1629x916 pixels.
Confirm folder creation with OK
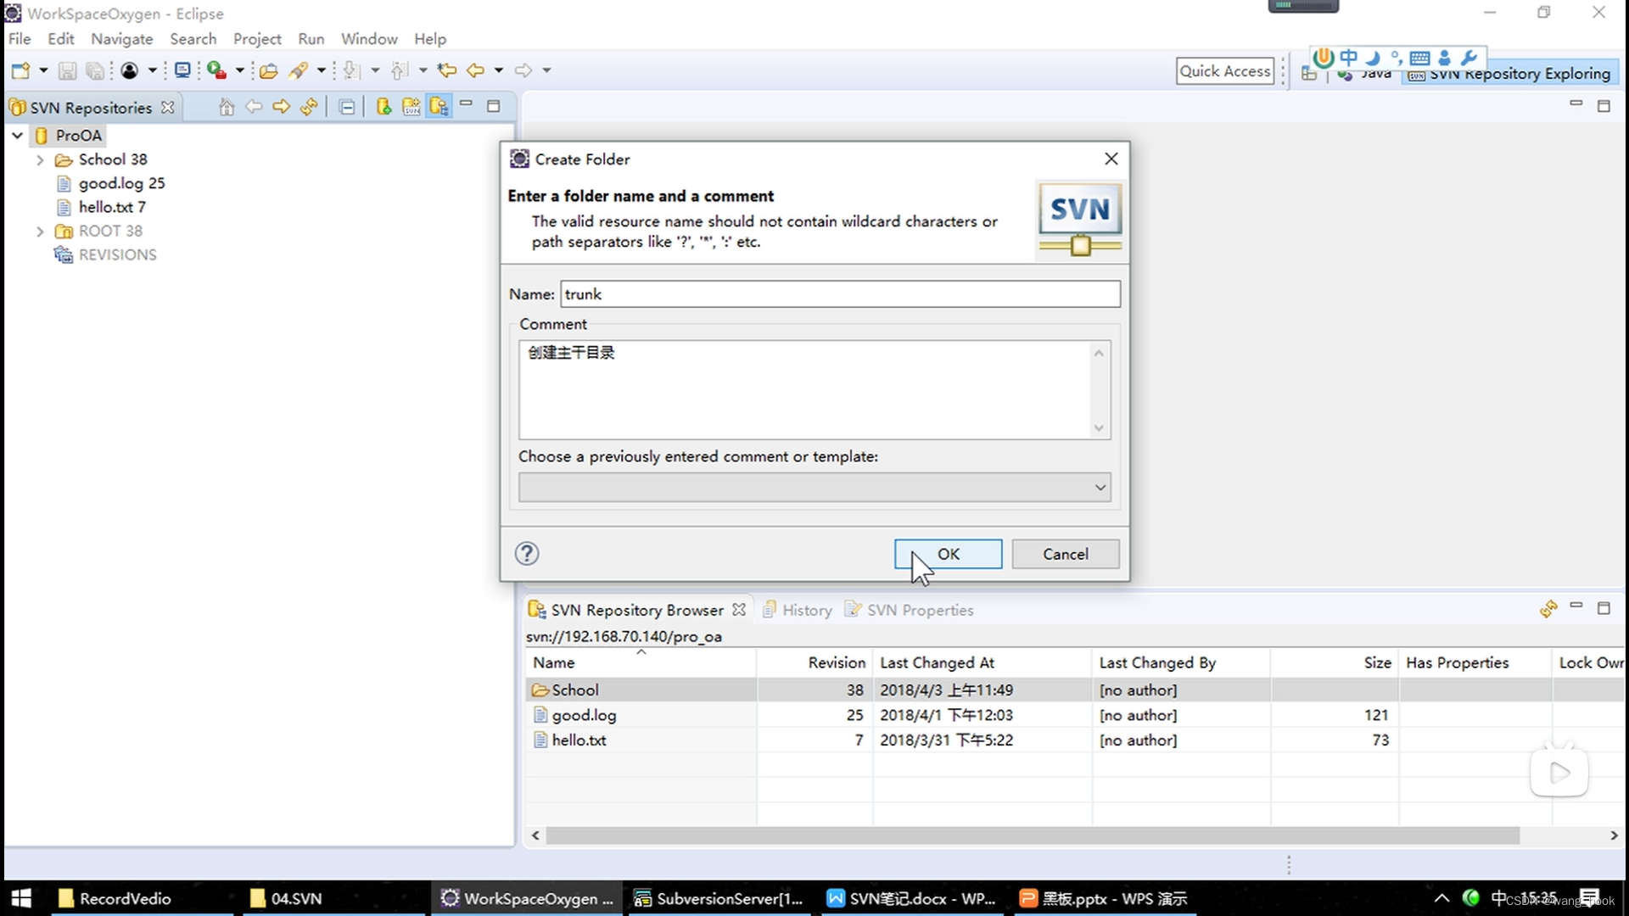pos(948,554)
